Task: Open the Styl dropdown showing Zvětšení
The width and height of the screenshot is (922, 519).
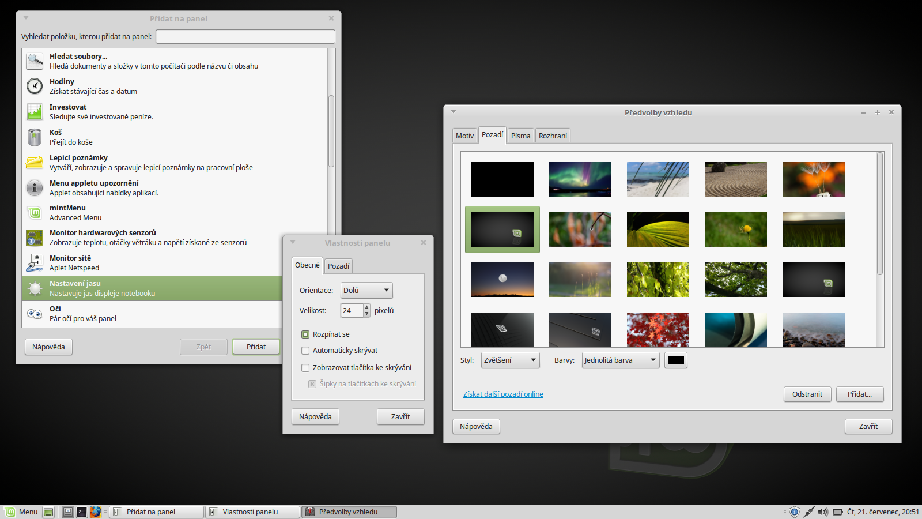Action: pyautogui.click(x=509, y=360)
